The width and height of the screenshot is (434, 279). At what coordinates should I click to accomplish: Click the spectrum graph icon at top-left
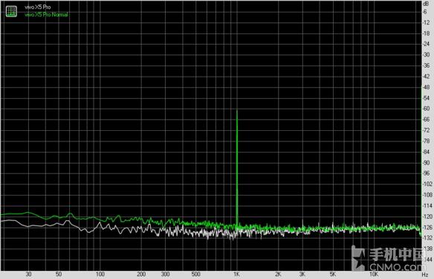click(x=11, y=11)
